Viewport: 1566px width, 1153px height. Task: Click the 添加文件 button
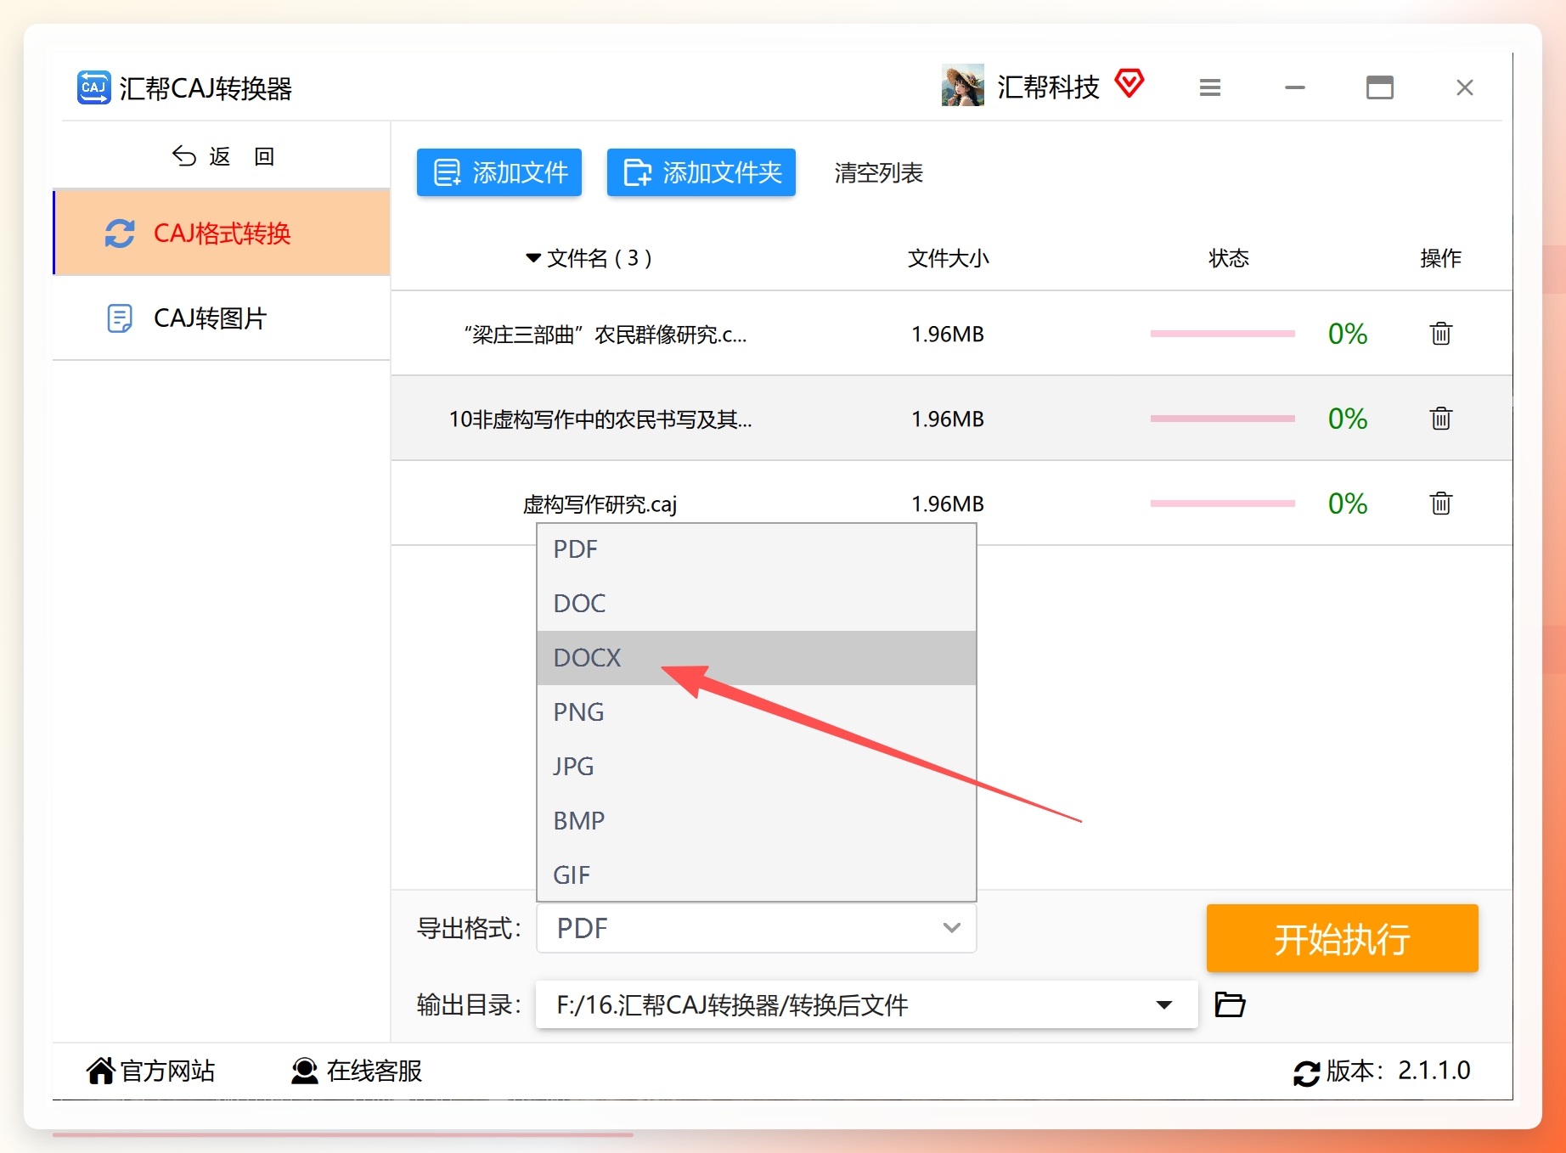point(499,172)
